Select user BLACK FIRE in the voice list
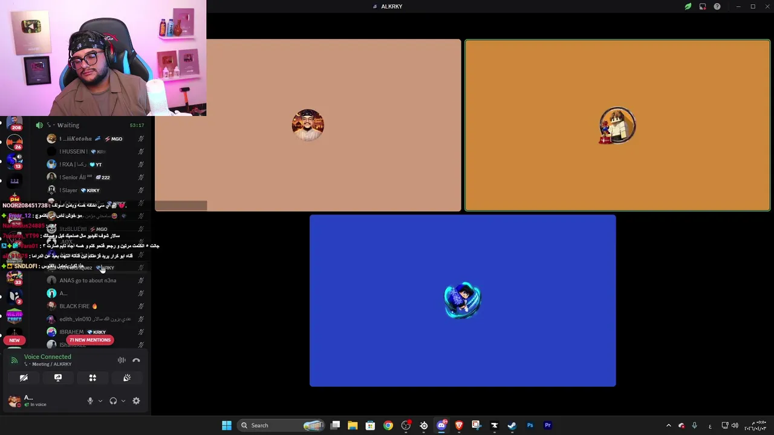This screenshot has height=435, width=774. tap(95, 306)
